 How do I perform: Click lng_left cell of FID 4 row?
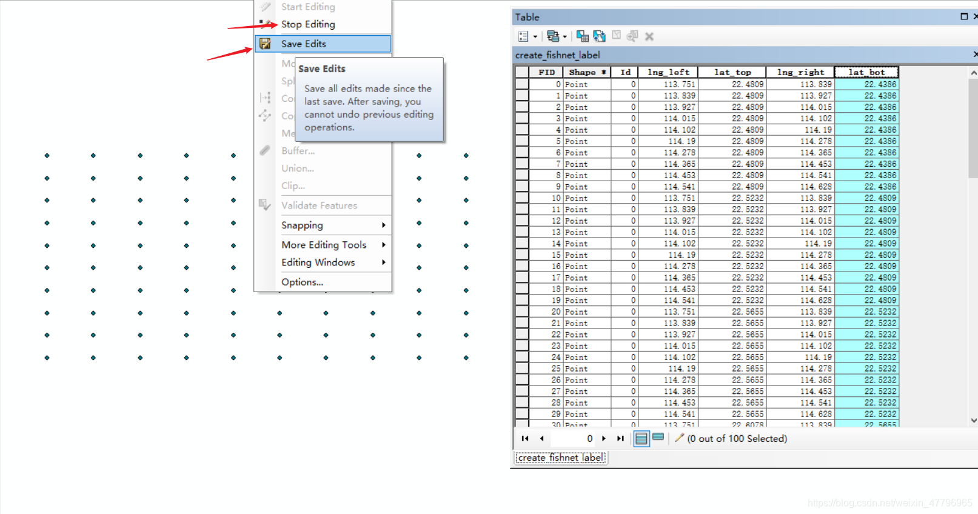668,130
